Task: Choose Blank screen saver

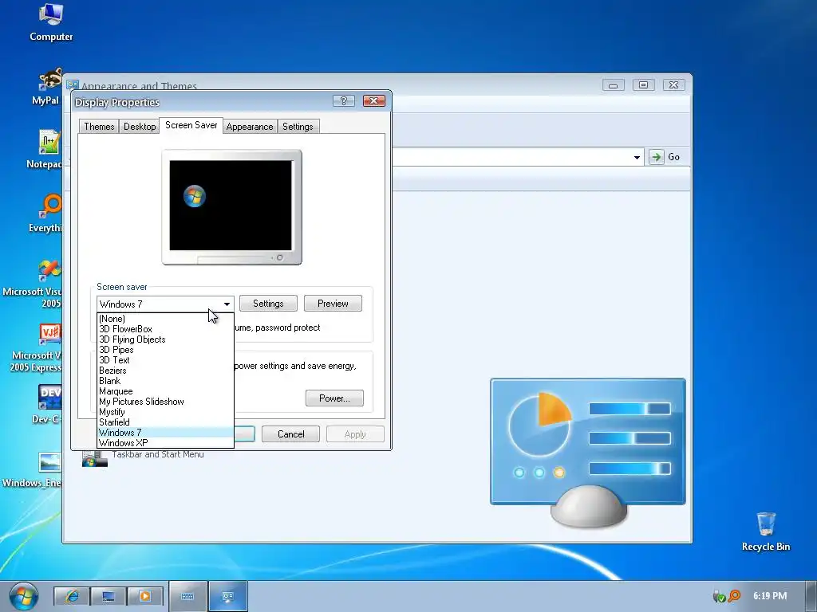Action: 165,381
